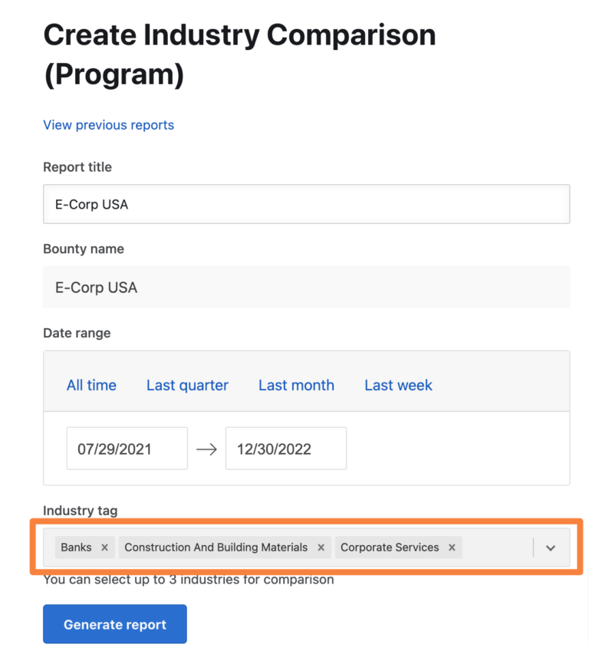The image size is (589, 661).
Task: Select the All time date range
Action: point(90,385)
